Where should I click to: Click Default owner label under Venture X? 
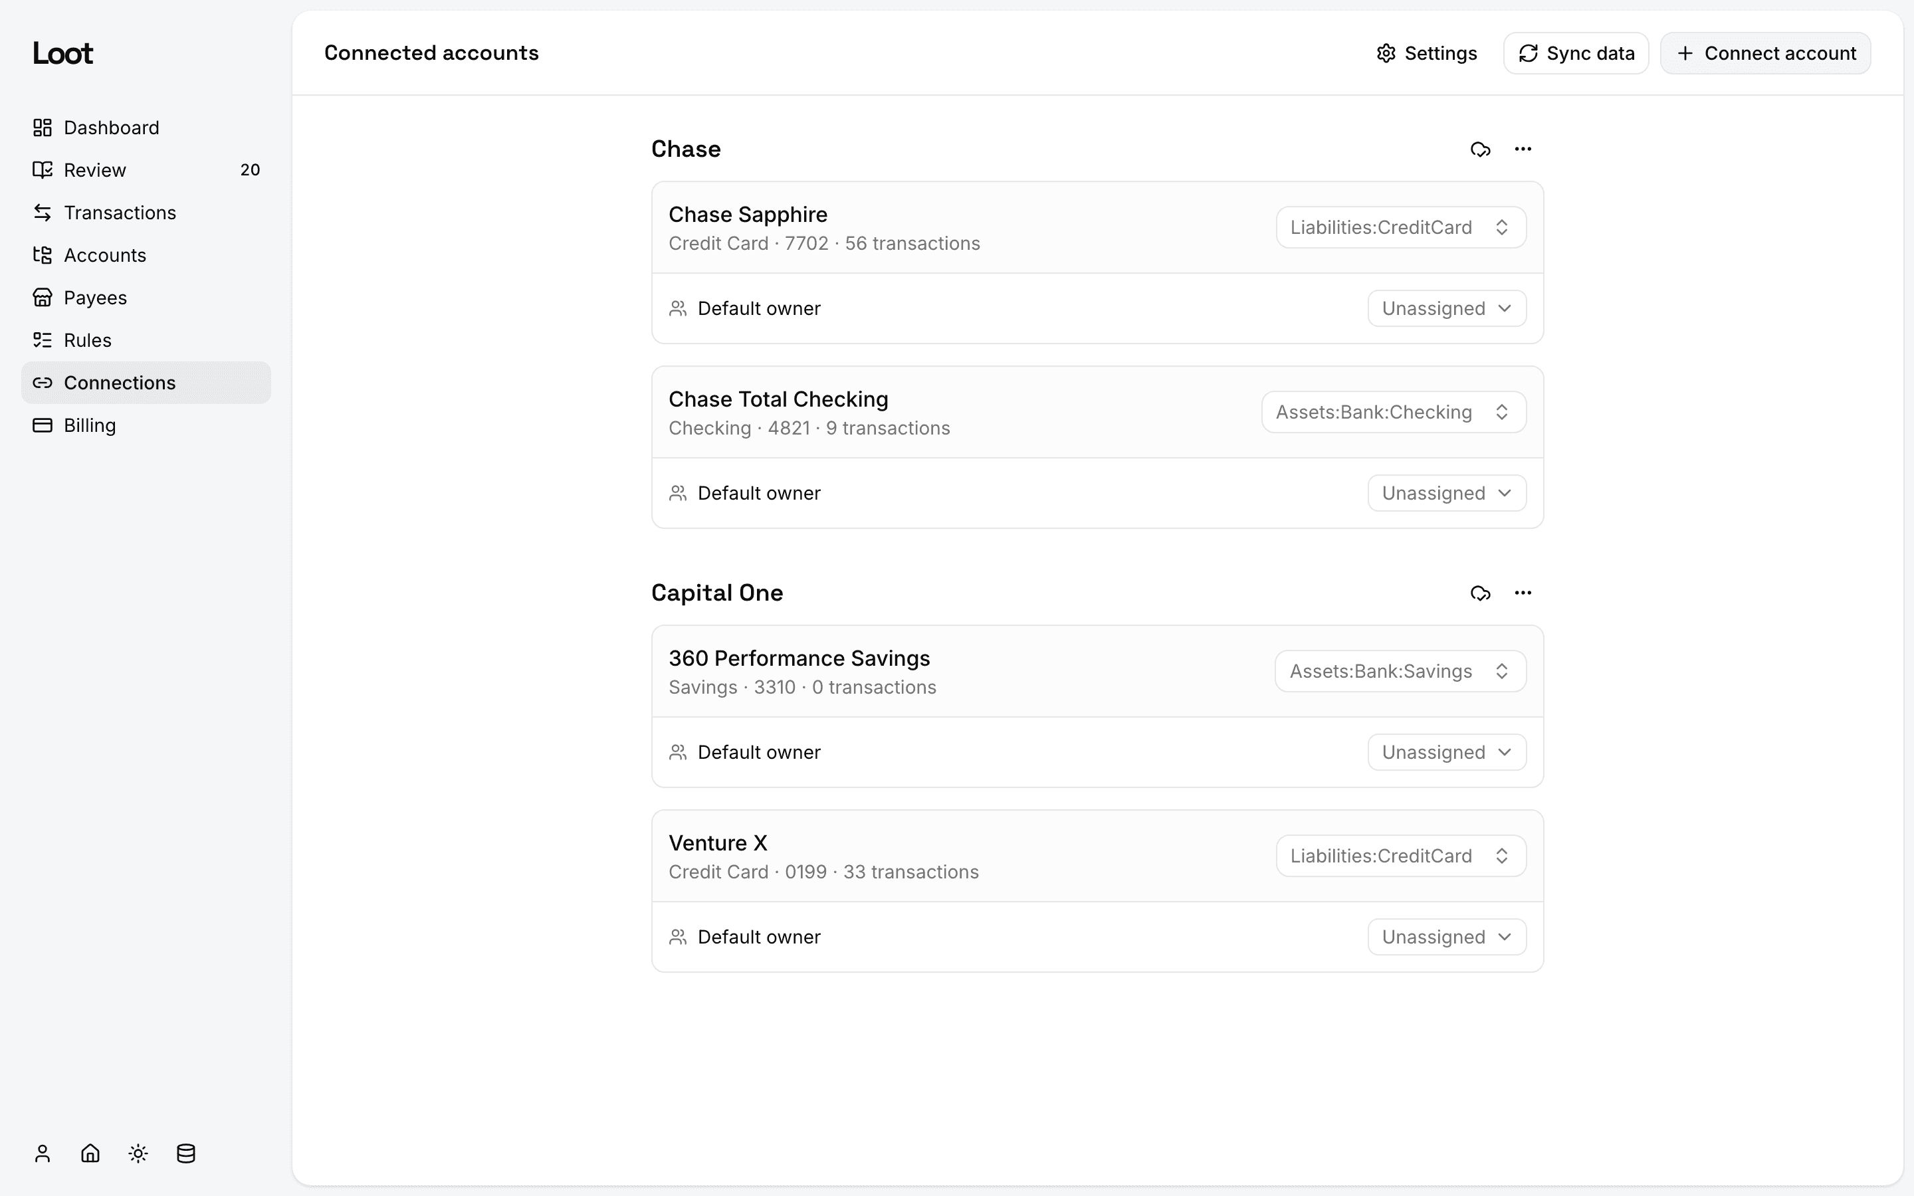tap(758, 938)
